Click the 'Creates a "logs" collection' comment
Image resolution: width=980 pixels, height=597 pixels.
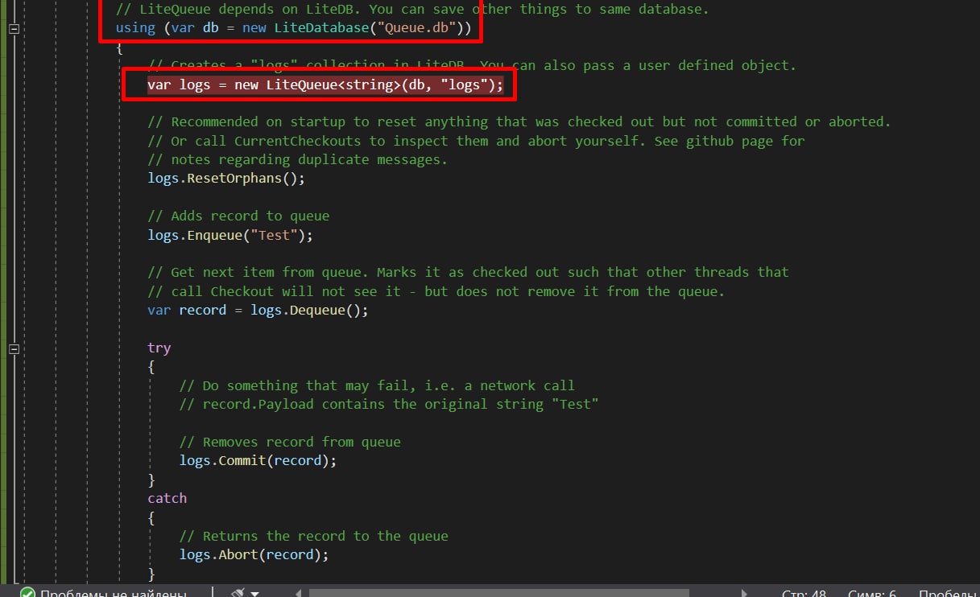click(x=471, y=65)
